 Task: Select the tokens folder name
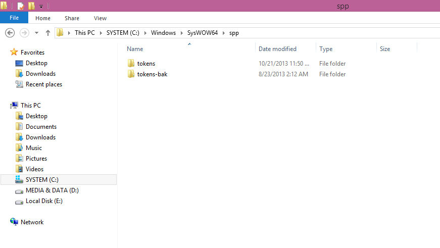coord(146,64)
